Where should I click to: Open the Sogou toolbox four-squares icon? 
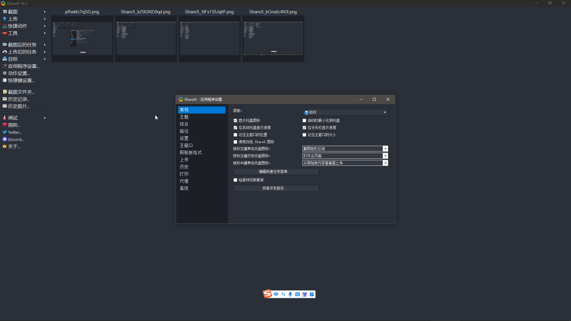pyautogui.click(x=312, y=294)
